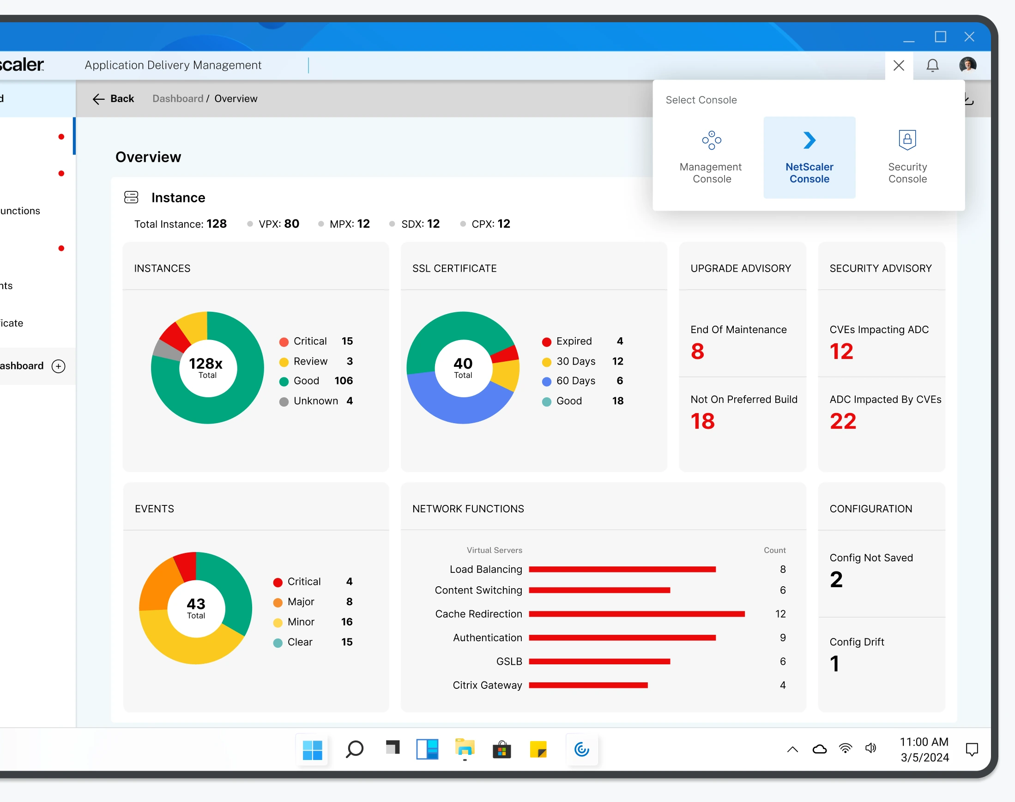Click the SSL Certificate donut chart 40 Total
Viewport: 1015px width, 802px height.
pos(463,367)
